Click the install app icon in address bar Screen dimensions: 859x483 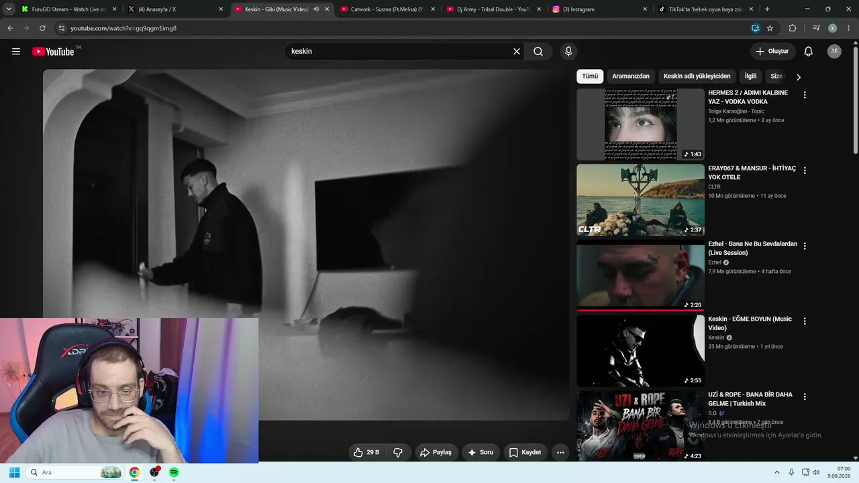point(756,28)
